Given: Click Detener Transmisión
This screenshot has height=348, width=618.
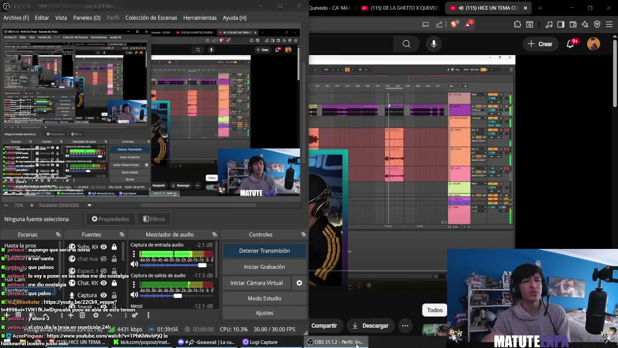Looking at the screenshot, I should (x=264, y=250).
